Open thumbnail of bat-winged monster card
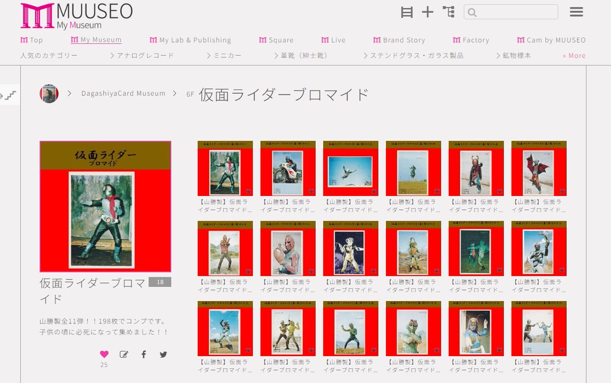Screen dimensions: 611x383 coord(539,168)
